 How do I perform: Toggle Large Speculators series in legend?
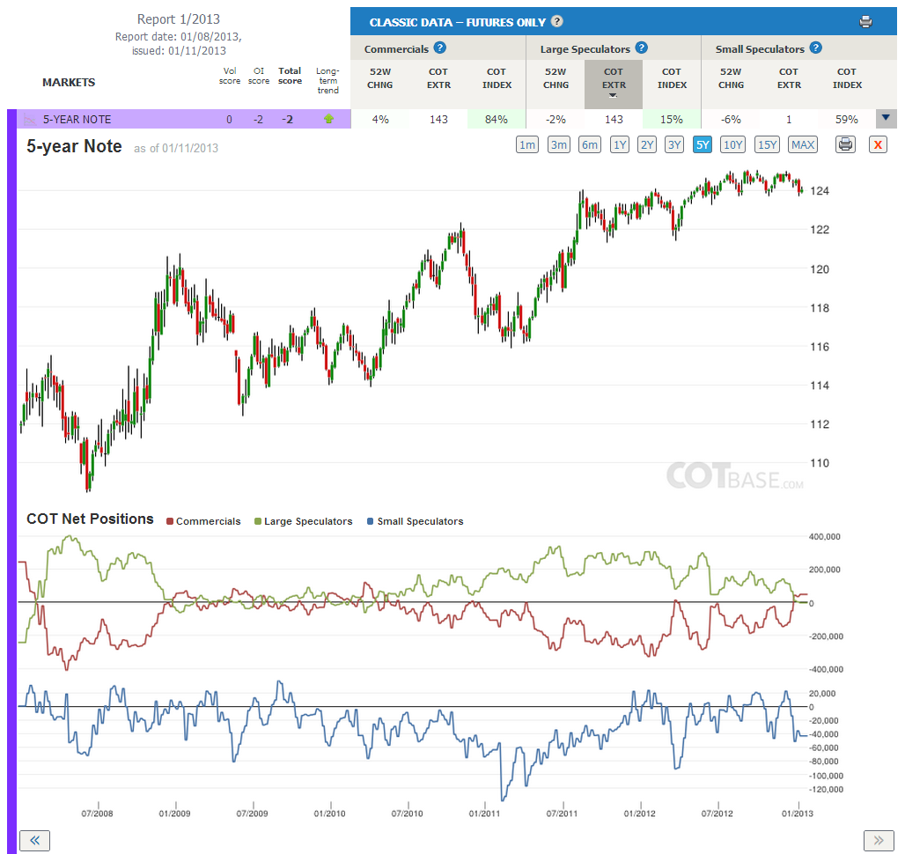304,521
